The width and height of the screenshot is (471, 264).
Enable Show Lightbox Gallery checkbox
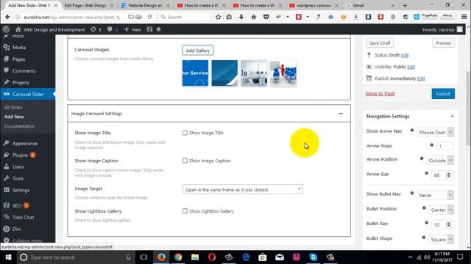tap(185, 211)
